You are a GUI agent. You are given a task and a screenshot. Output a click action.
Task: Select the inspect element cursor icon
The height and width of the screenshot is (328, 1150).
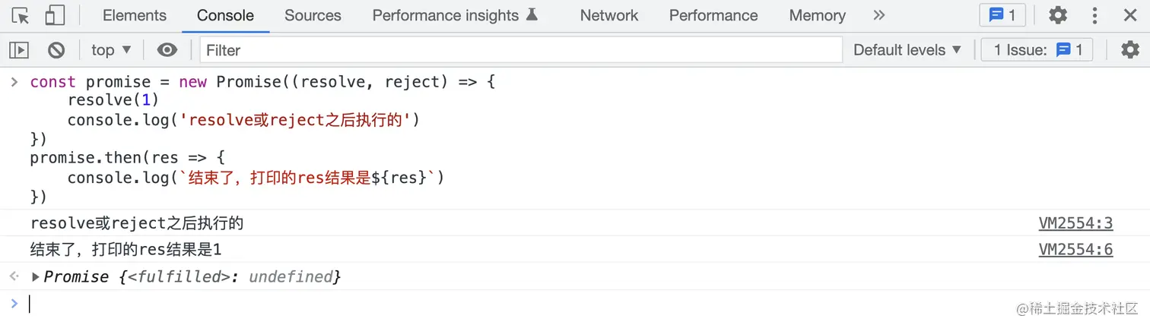point(21,15)
